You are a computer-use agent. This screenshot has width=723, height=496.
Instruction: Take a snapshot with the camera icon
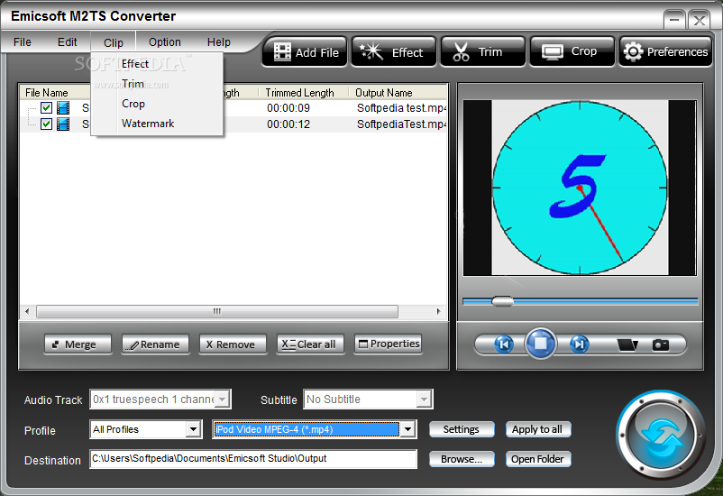coord(660,344)
